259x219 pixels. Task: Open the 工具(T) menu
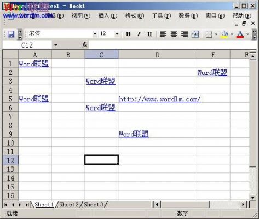point(162,16)
